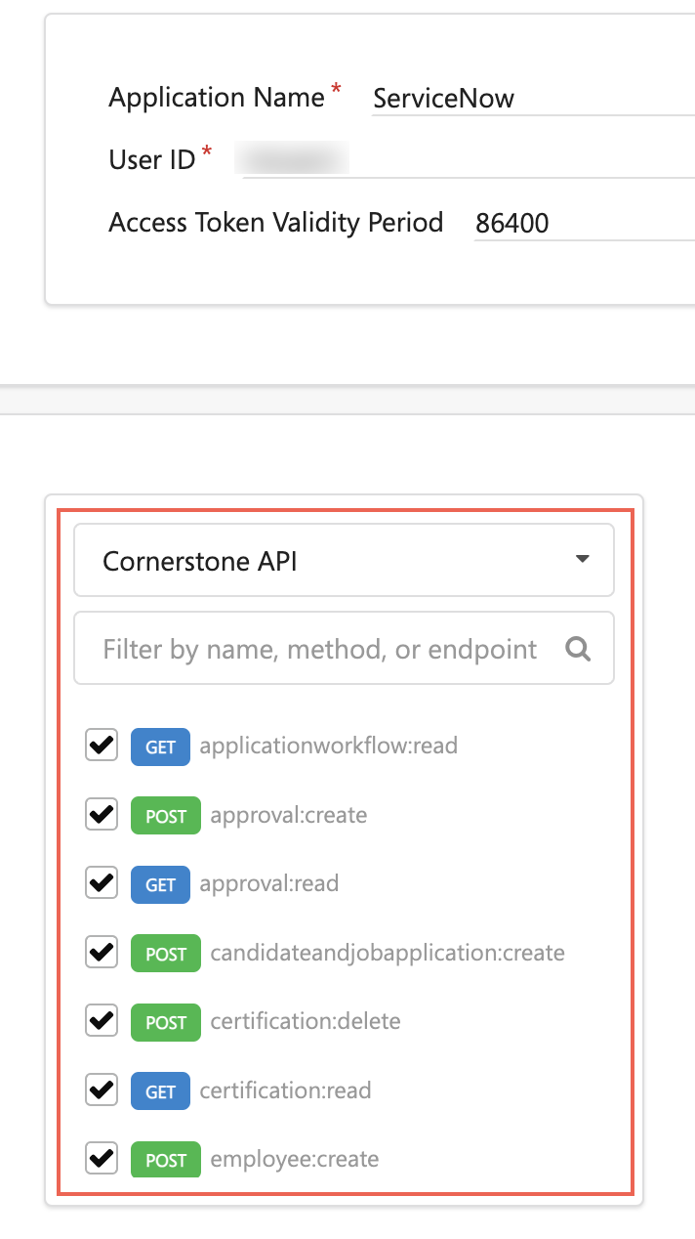Click the approval:read label text

[269, 884]
